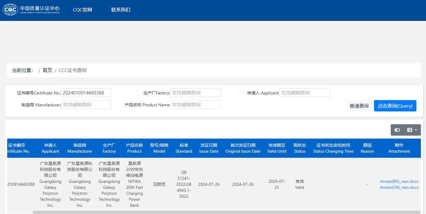Image resolution: width=426 pixels, height=214 pixels.
Task: Click the 发证日期 Issue Date column header
Action: point(209,148)
